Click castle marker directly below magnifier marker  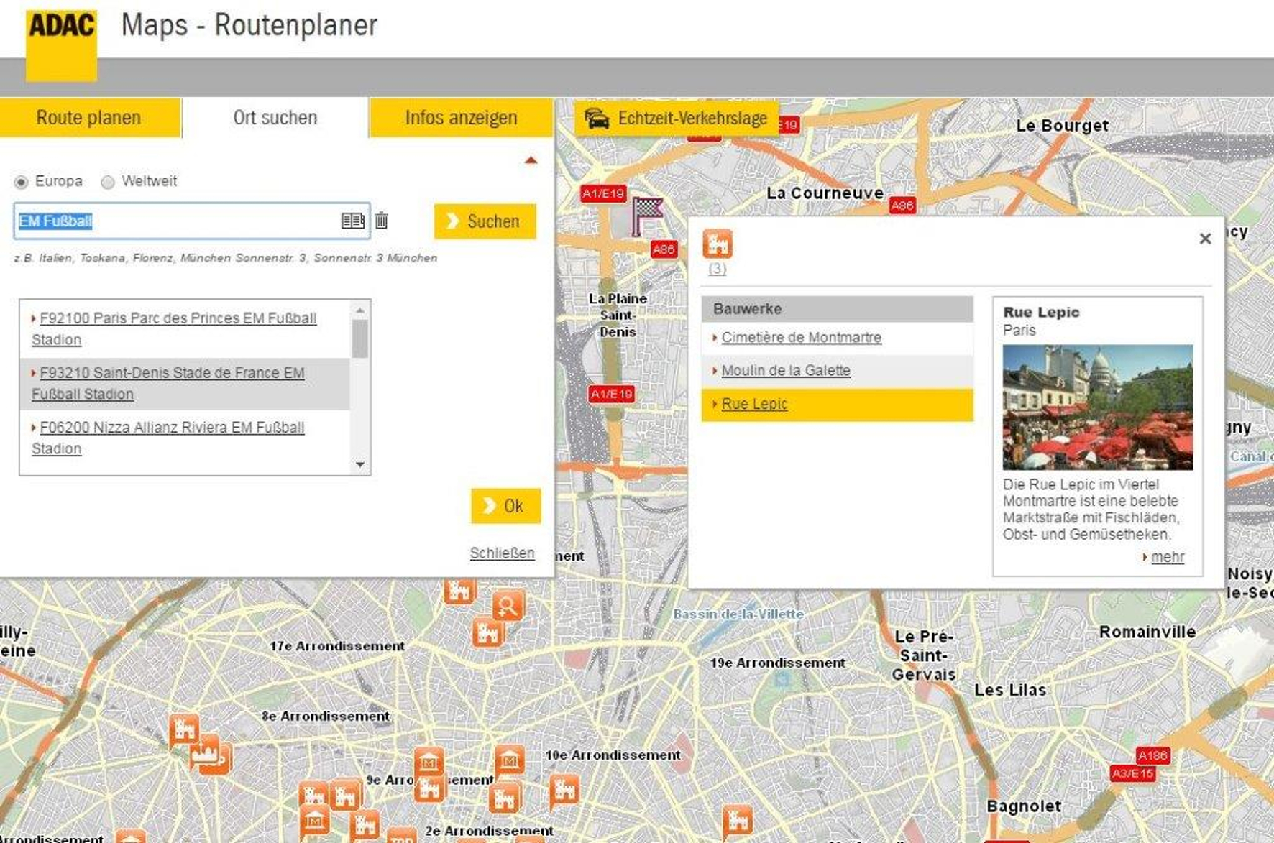(x=488, y=632)
